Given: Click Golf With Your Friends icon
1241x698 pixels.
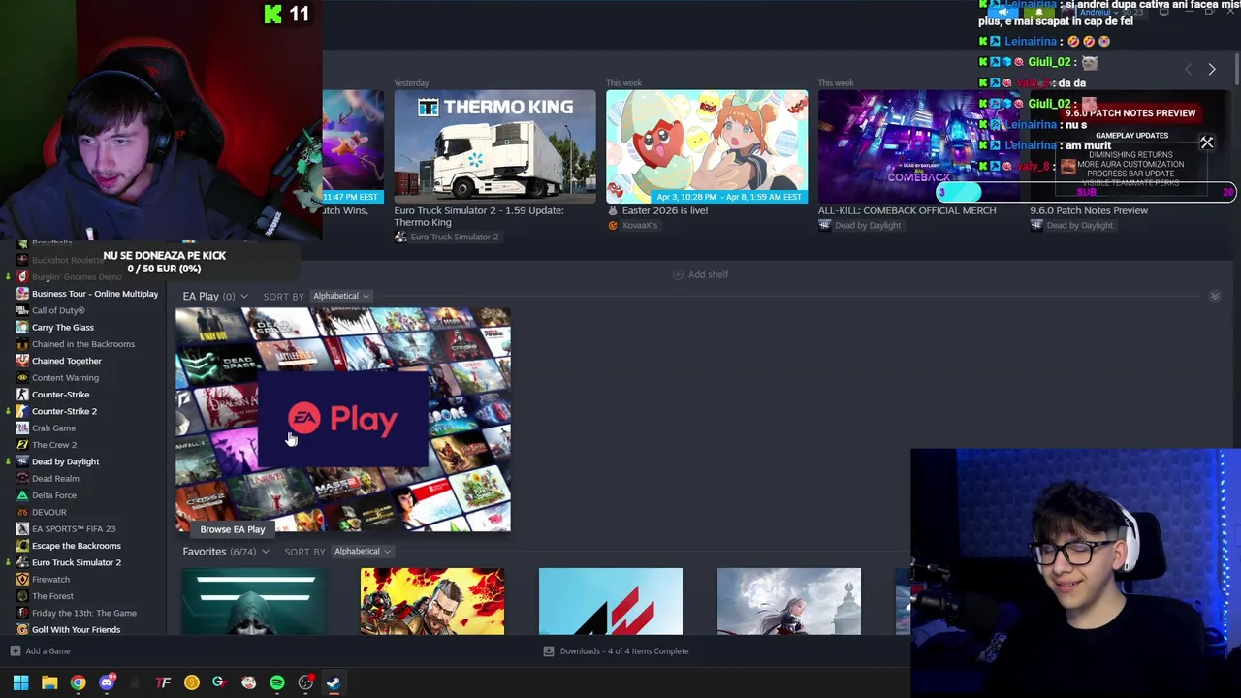Looking at the screenshot, I should 22,629.
